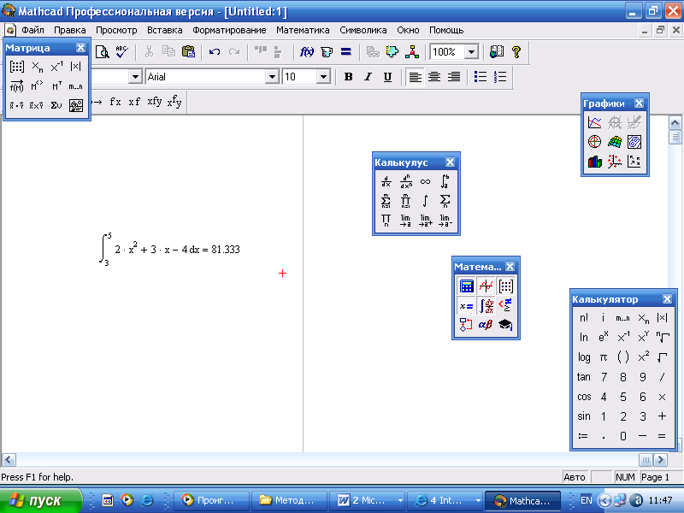Insert surface plot from Graphs palette

coord(614,142)
